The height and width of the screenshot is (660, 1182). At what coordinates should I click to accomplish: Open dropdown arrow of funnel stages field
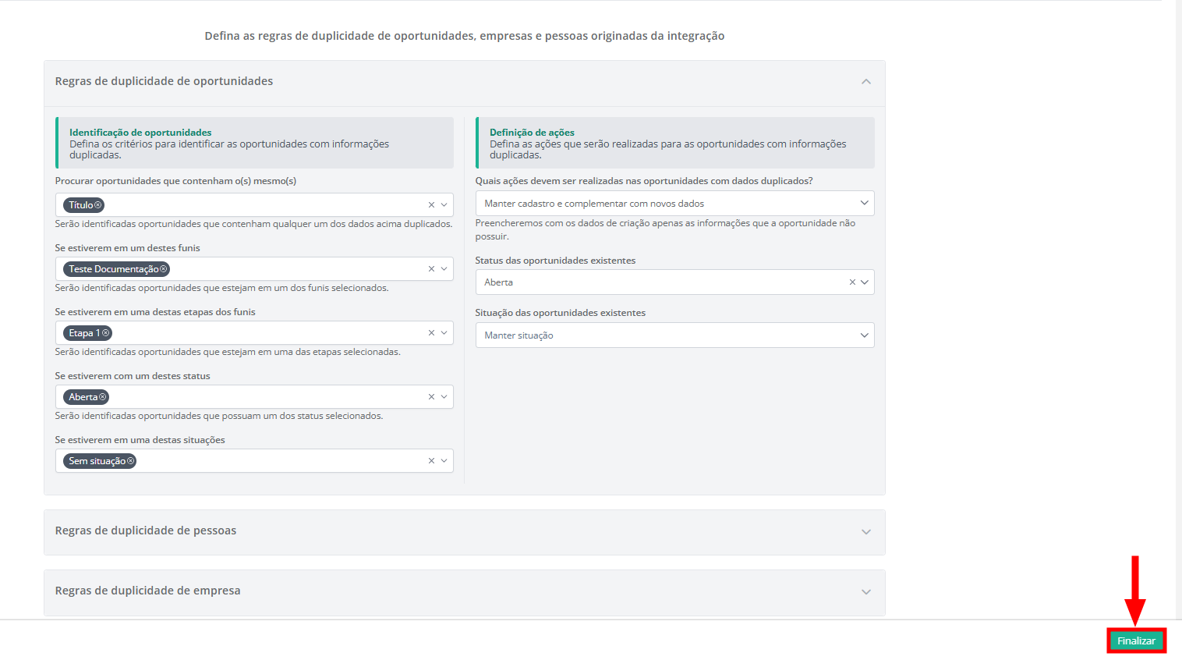click(444, 333)
